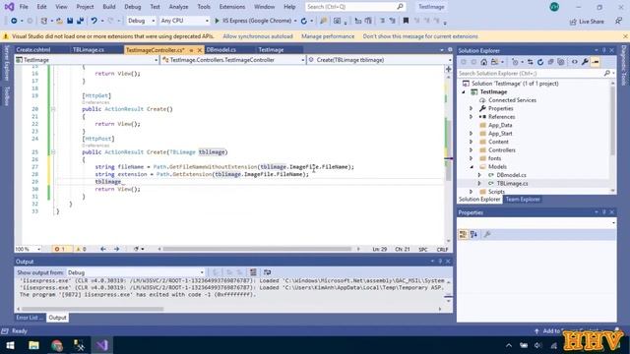Click the New Project toolbar icon
The height and width of the screenshot is (354, 630).
click(x=43, y=21)
